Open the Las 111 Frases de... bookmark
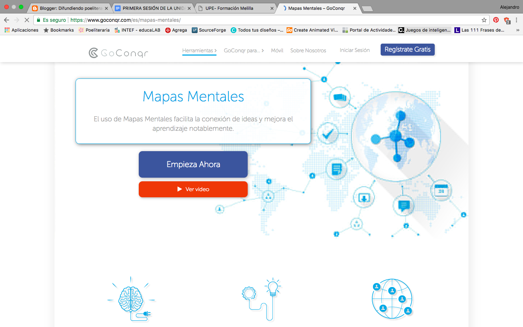Screen dimensions: 523x327 point(479,30)
